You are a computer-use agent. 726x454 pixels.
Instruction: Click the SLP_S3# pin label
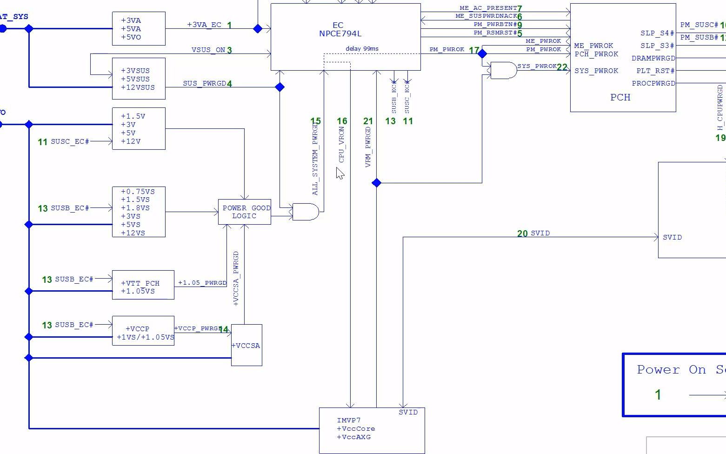657,46
